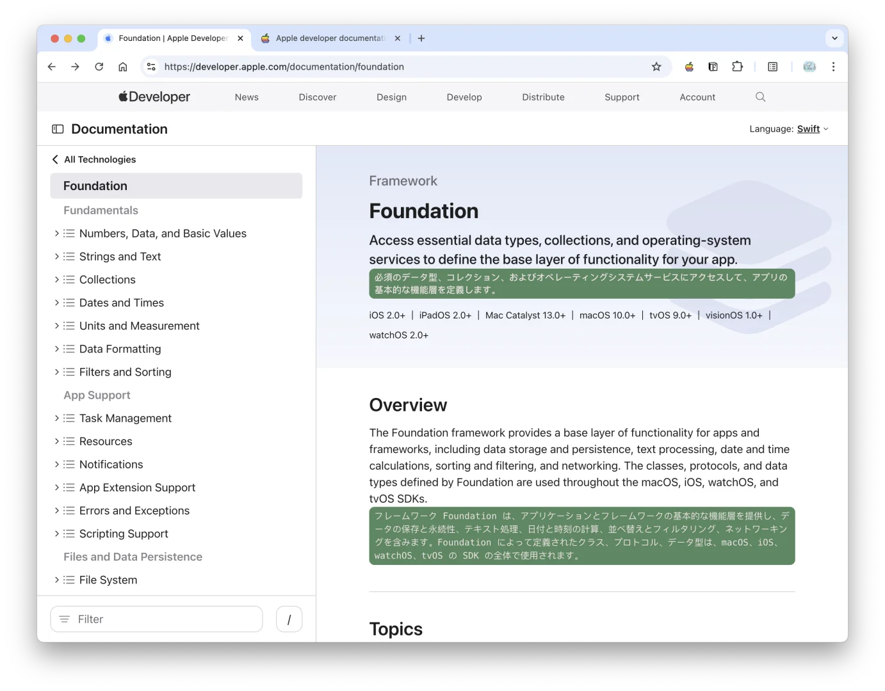885x691 pixels.
Task: Expand the Units and Measurement section
Action: coord(56,326)
